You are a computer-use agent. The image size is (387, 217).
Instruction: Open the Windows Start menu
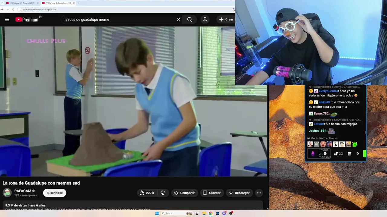point(157,213)
